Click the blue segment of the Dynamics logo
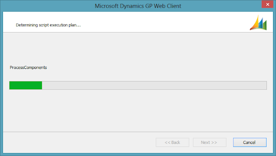The height and width of the screenshot is (156, 276). coord(260,23)
